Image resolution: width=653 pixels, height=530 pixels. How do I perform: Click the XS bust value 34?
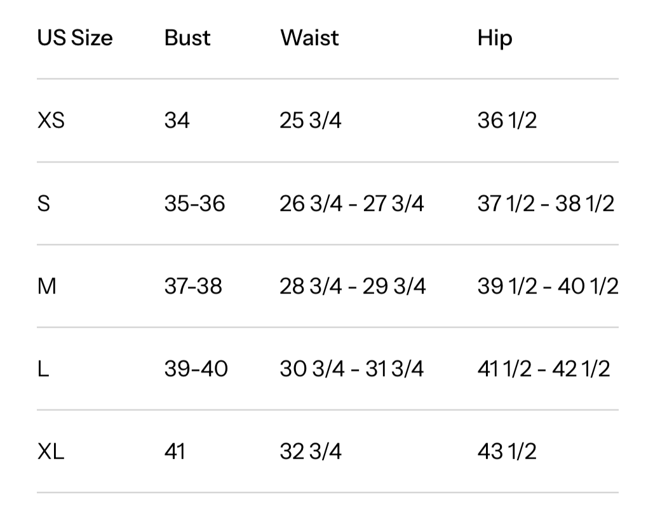click(177, 120)
